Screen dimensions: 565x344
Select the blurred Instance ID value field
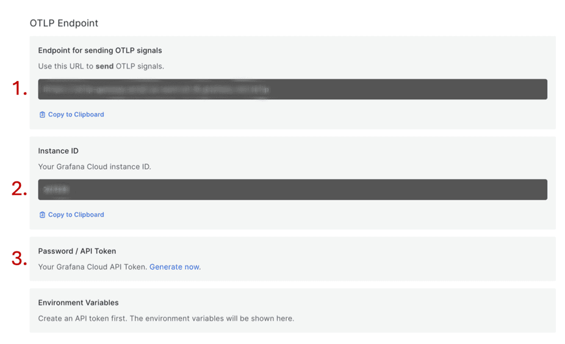coord(292,189)
